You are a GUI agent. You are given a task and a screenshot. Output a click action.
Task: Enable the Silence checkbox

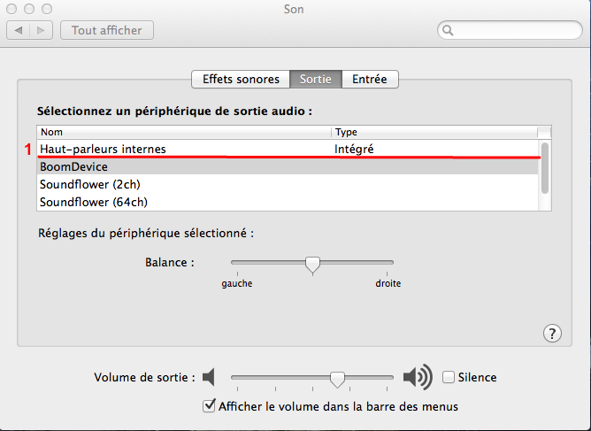coord(449,377)
